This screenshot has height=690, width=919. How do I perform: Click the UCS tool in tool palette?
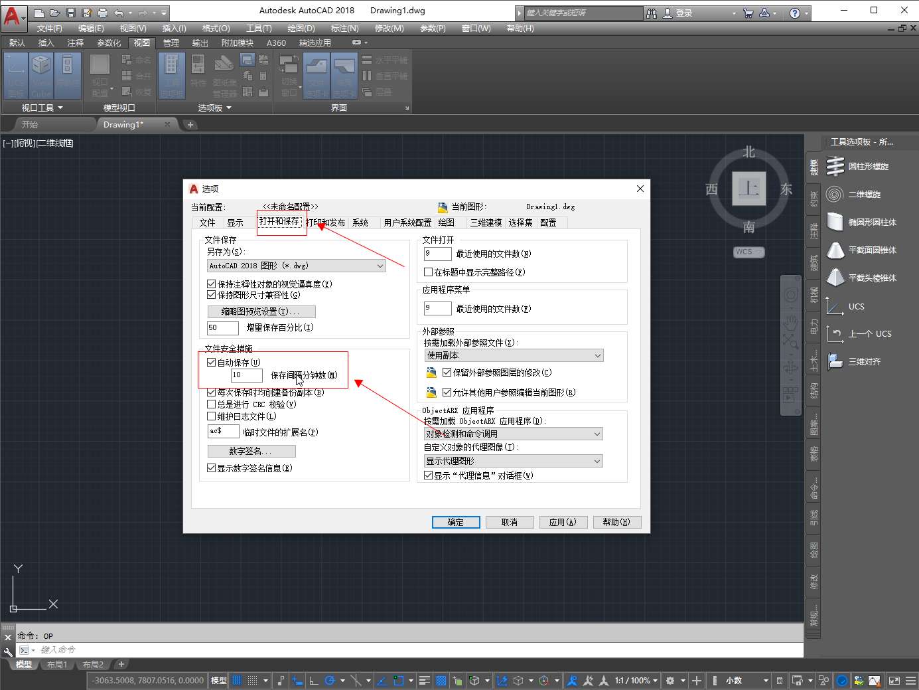pos(846,306)
